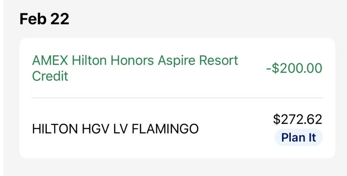
Task: Open the AMEX Hilton Honors Aspire Resort Credit entry
Action: 135,68
